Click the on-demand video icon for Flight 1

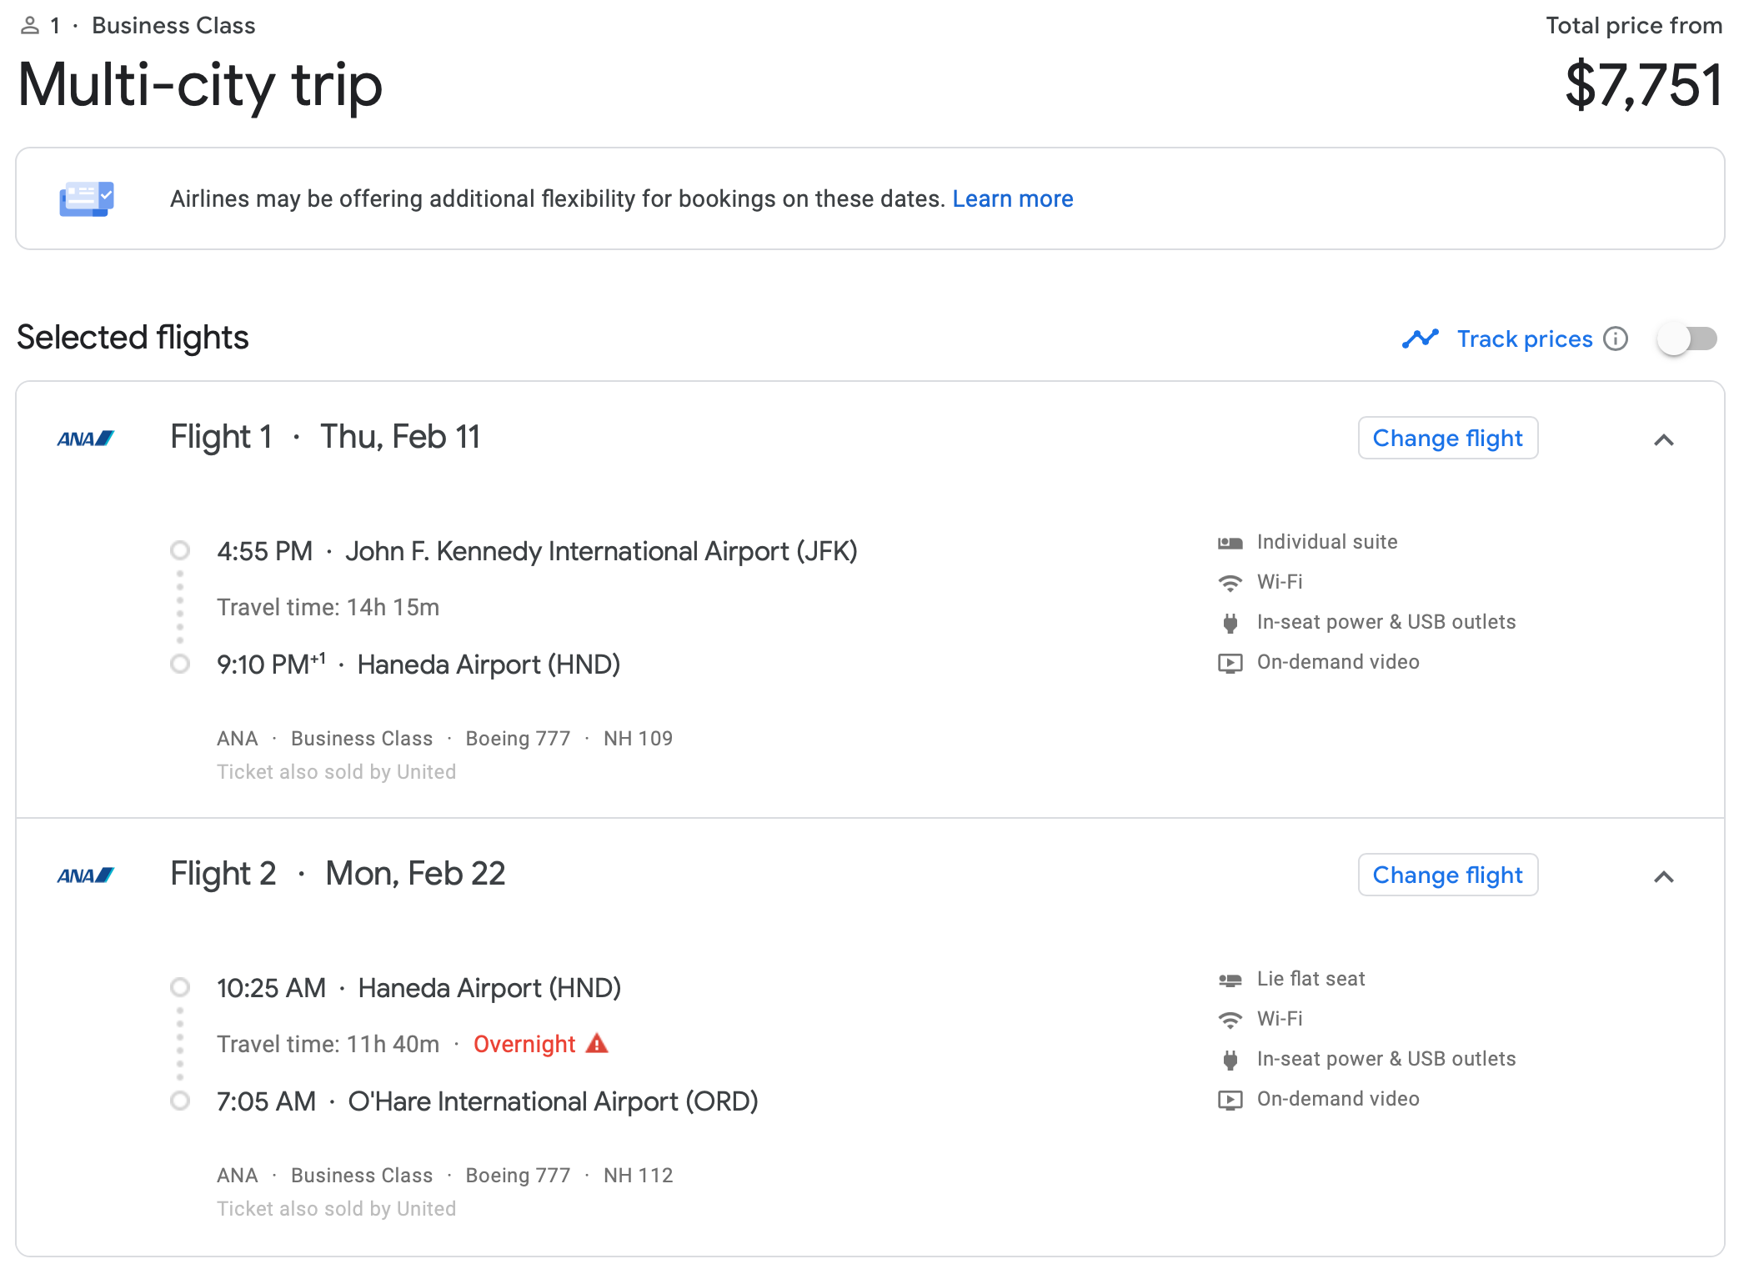(x=1229, y=662)
